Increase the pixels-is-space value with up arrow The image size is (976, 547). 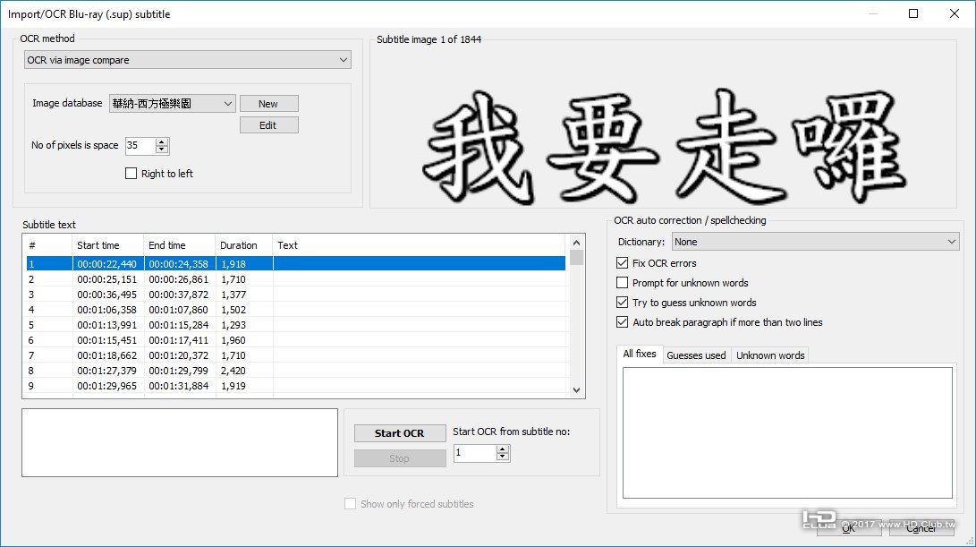(x=162, y=140)
